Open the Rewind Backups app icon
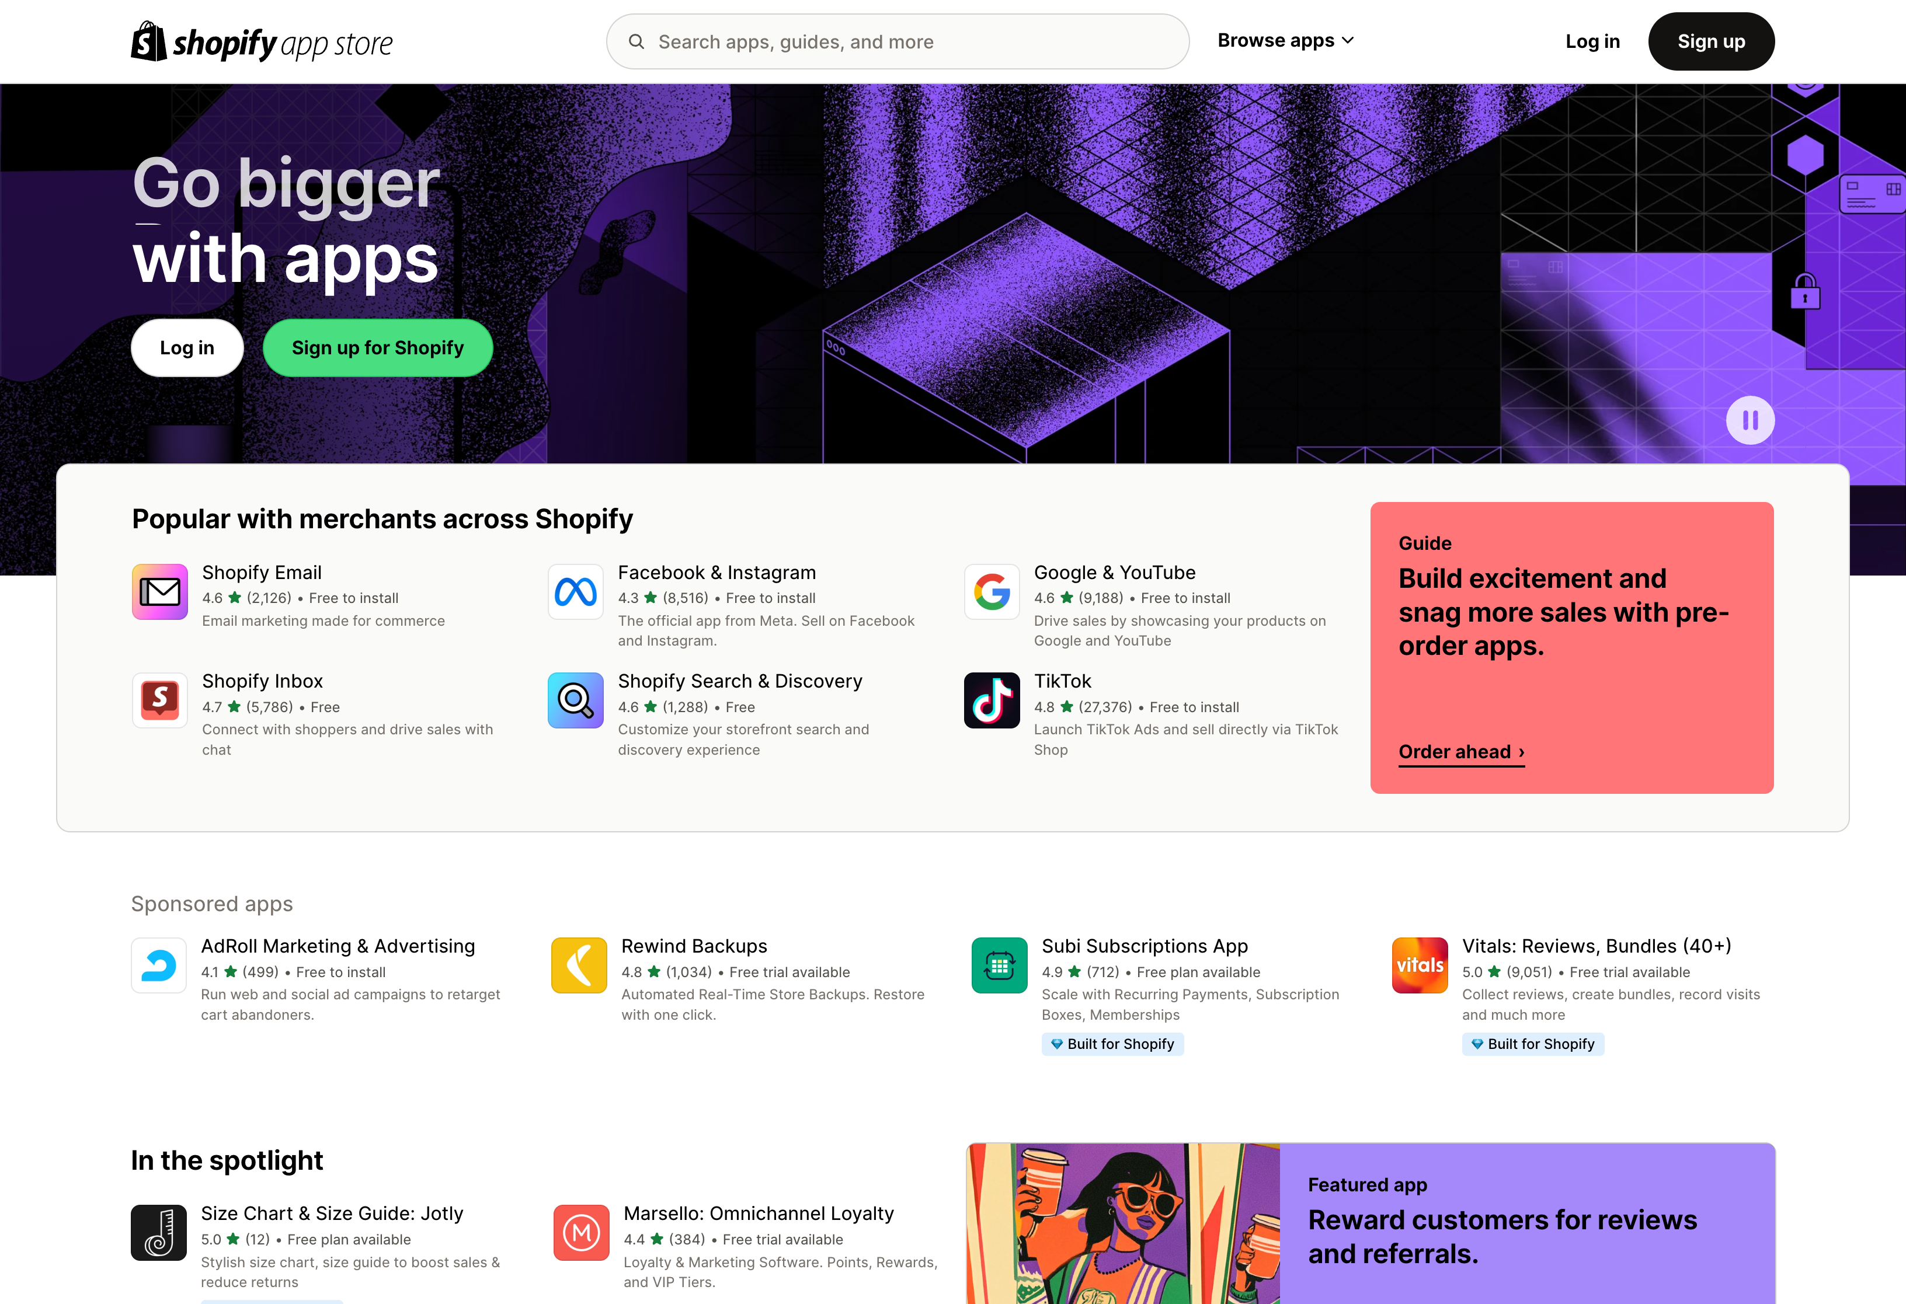Viewport: 1906px width, 1304px height. (579, 965)
